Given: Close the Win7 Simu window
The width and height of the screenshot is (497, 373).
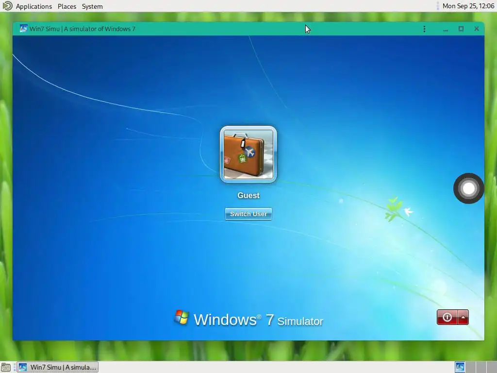Looking at the screenshot, I should (x=477, y=29).
